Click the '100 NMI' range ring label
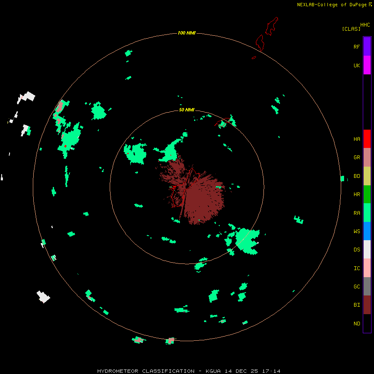 187,33
